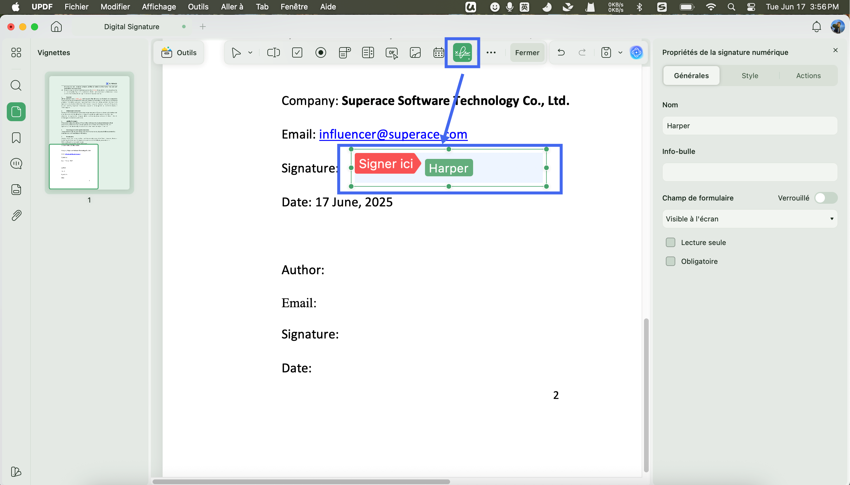Expand the save options dropdown arrow

point(620,53)
